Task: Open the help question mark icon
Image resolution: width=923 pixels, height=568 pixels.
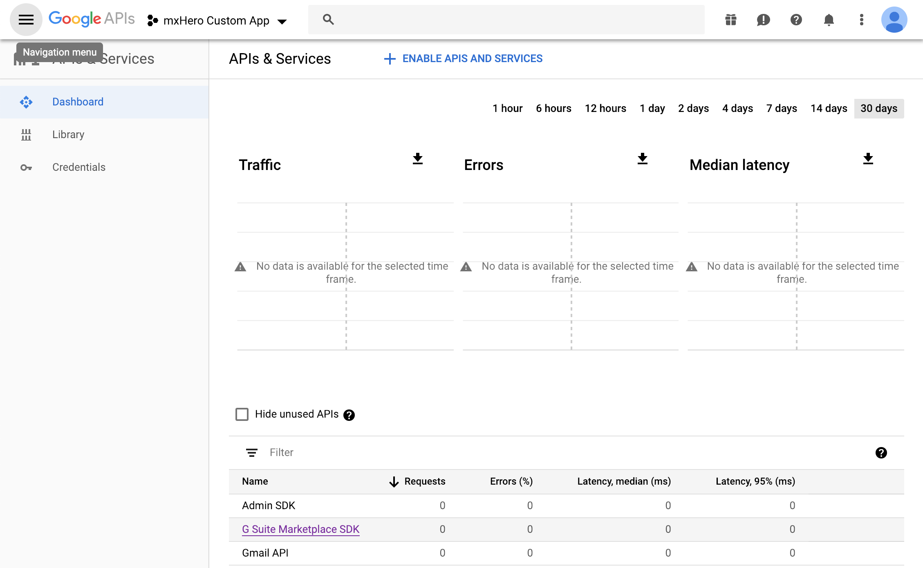Action: click(x=796, y=20)
